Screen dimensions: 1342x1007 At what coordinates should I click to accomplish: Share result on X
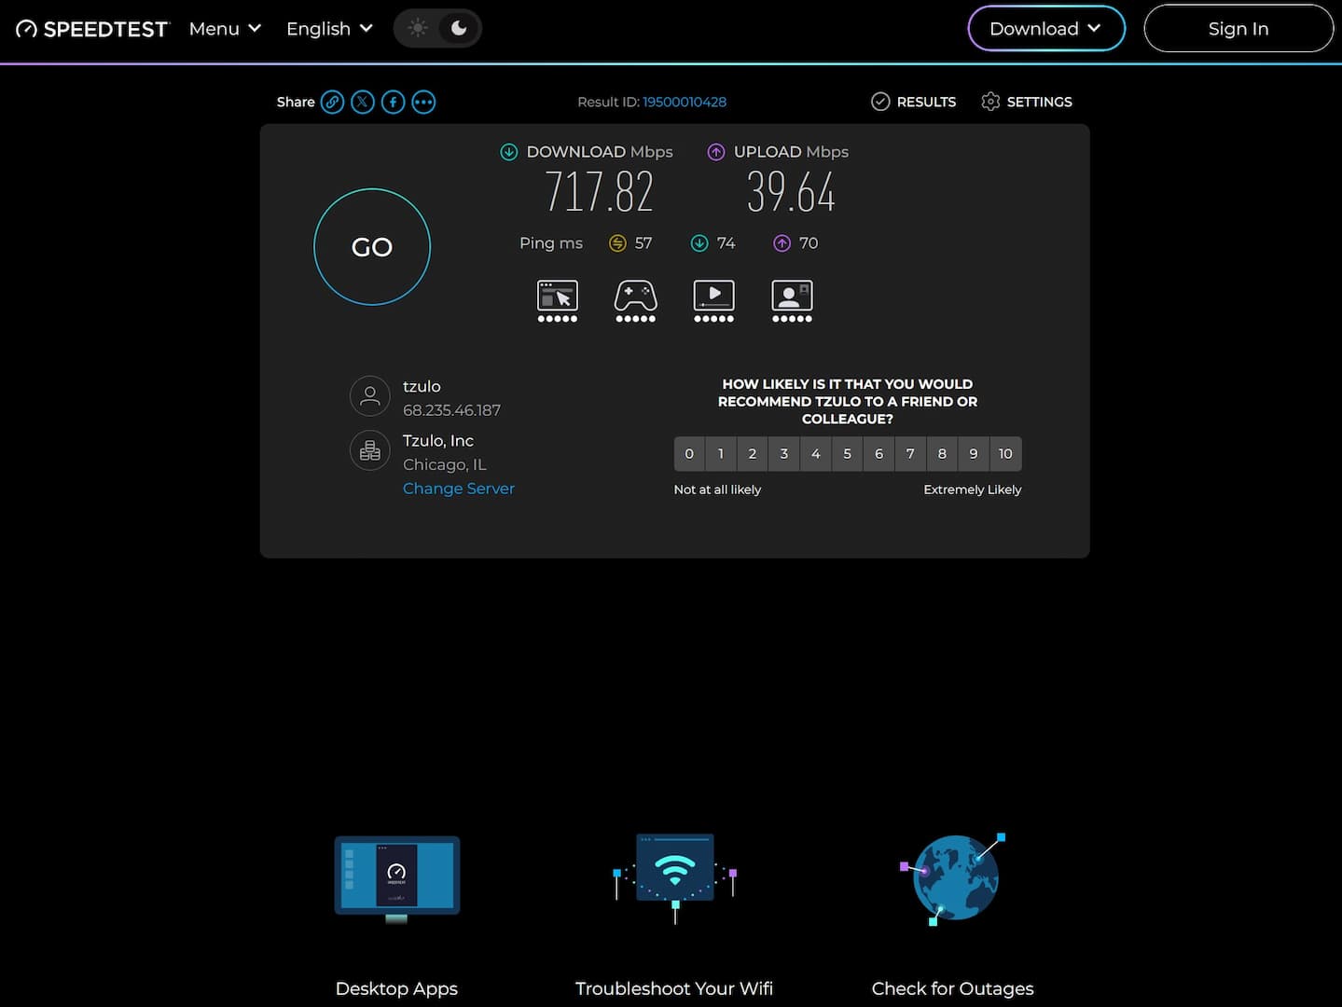[363, 102]
